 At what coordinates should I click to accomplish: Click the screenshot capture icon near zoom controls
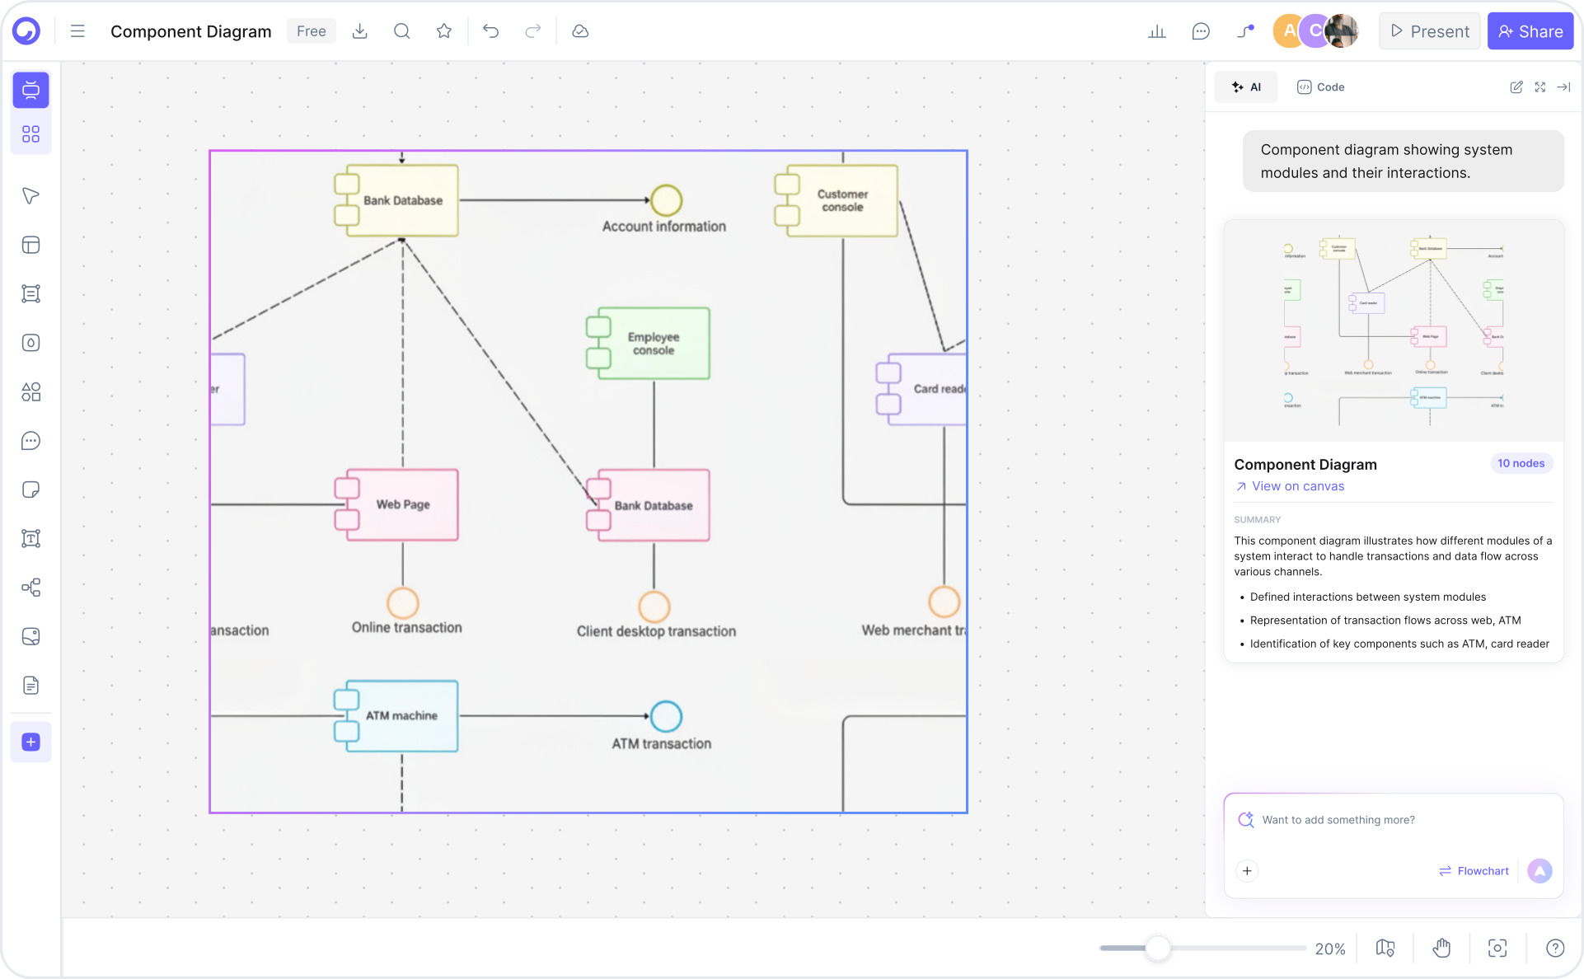[x=1497, y=948]
